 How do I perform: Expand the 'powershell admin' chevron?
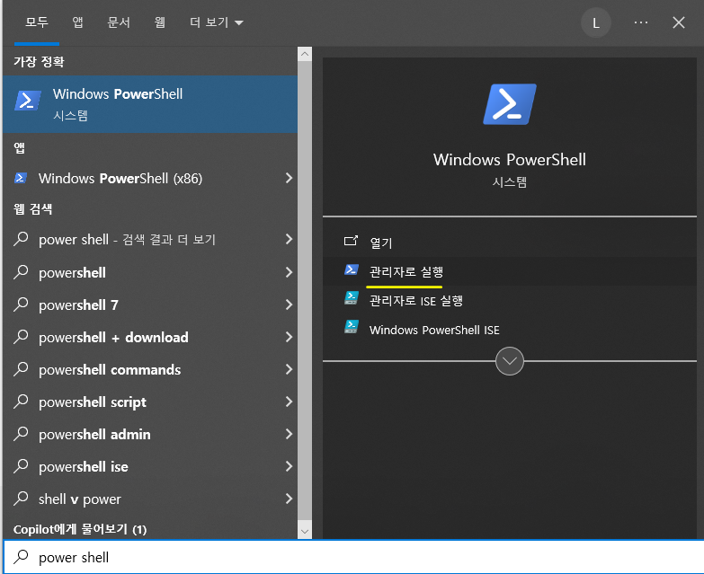tap(290, 434)
